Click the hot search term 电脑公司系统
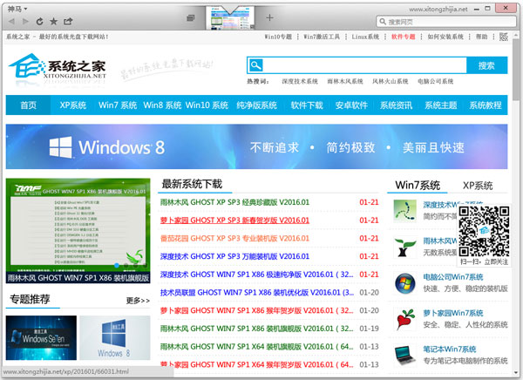 click(x=435, y=81)
